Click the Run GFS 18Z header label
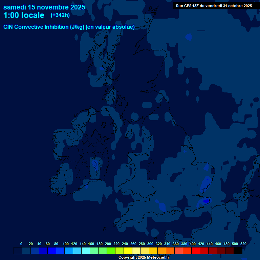The width and height of the screenshot is (260, 260). click(214, 6)
